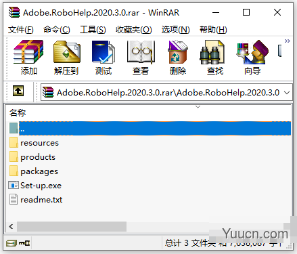Click the Delete (删除) toolbar icon
This screenshot has width=297, height=254.
tap(178, 58)
